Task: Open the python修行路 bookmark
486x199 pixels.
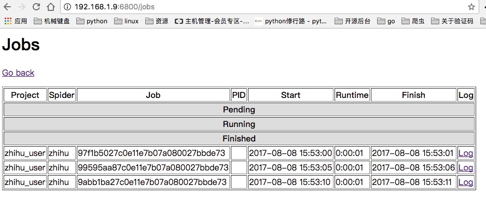Action: click(290, 21)
